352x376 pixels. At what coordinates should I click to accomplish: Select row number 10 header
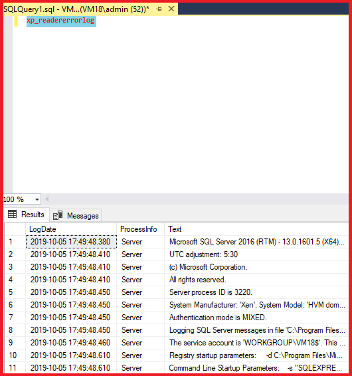click(15, 355)
